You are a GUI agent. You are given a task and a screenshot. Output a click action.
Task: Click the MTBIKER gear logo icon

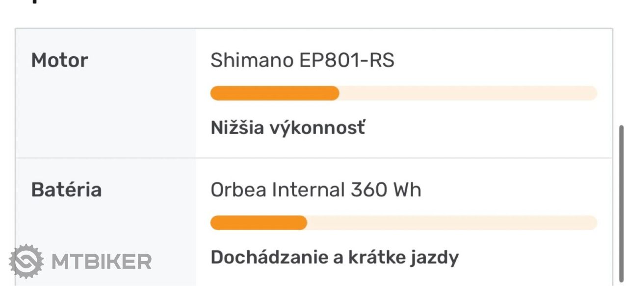coord(26,262)
